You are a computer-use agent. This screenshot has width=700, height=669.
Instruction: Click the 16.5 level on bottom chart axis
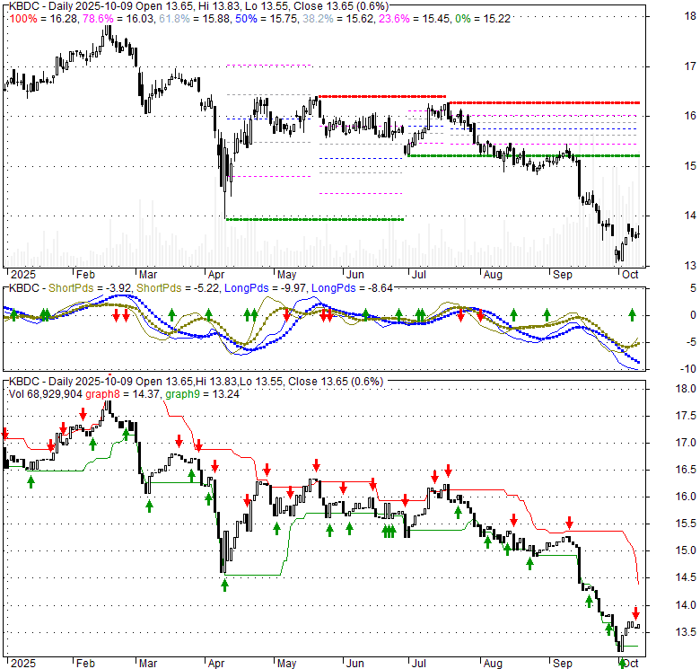tap(686, 470)
